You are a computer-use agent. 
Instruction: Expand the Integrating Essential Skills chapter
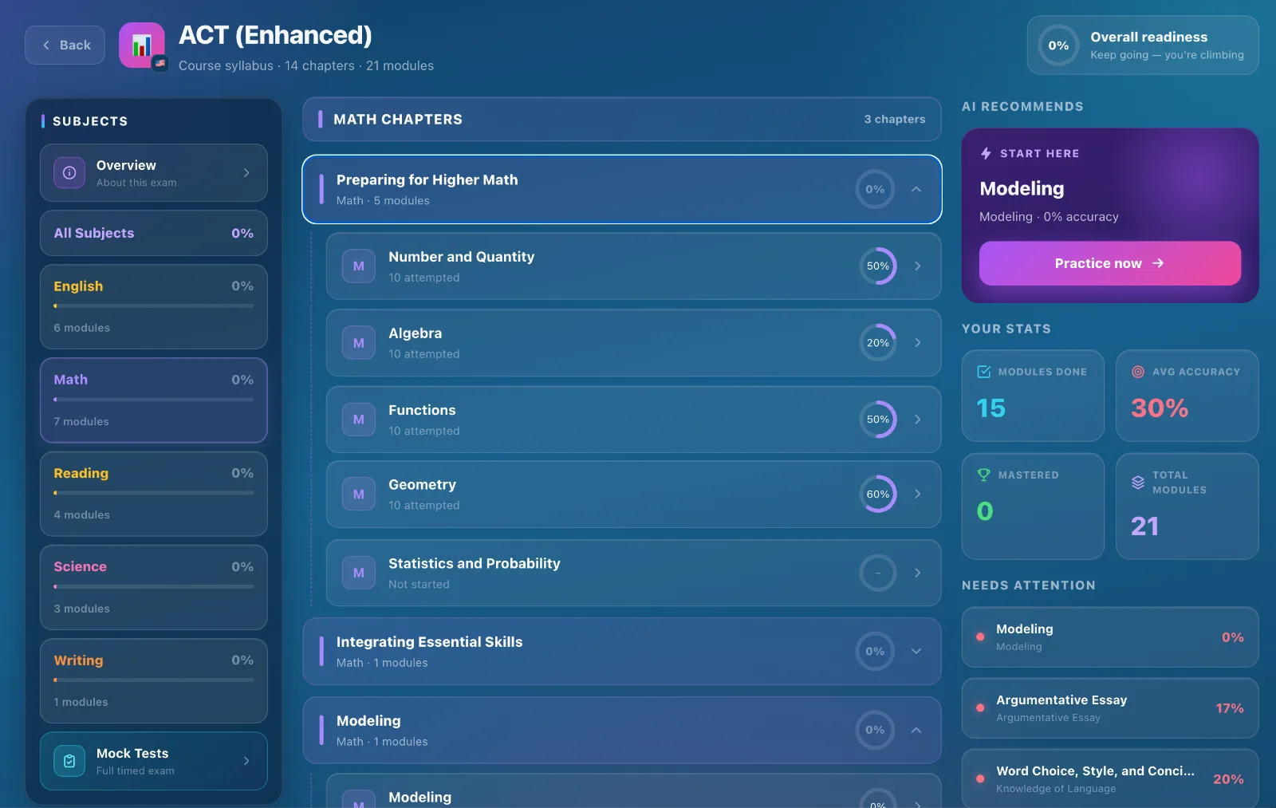916,652
